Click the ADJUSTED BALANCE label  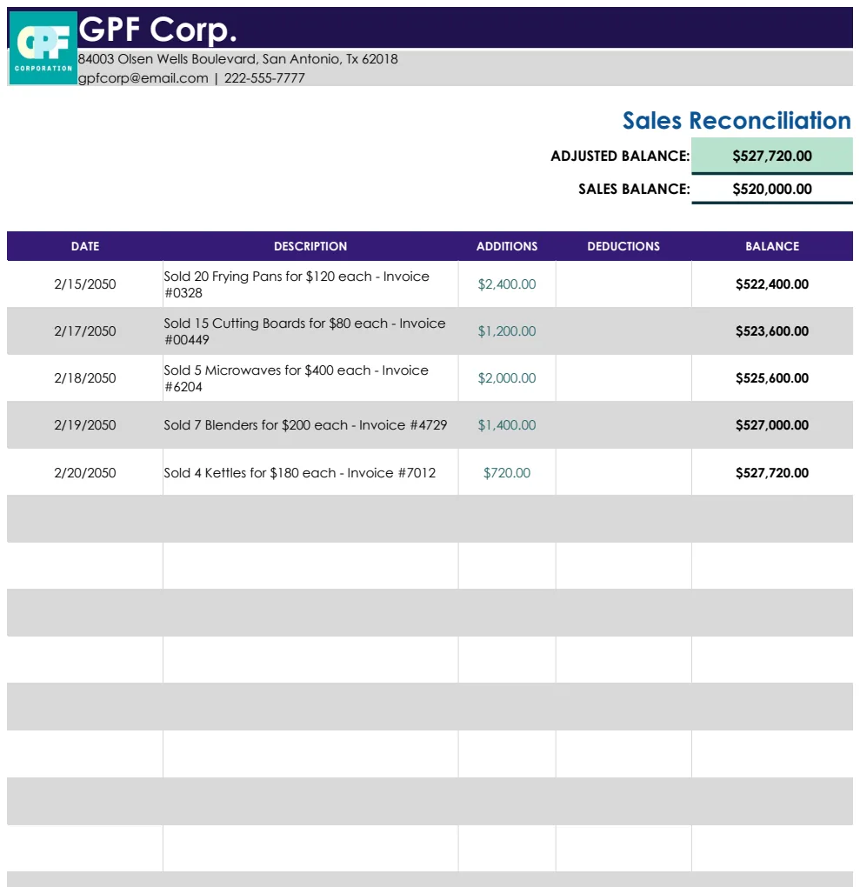click(620, 157)
